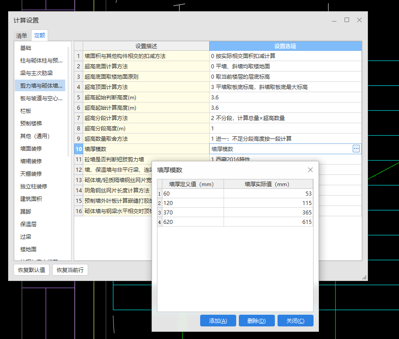
Task: Switch to the 清单 tab
Action: pos(21,35)
